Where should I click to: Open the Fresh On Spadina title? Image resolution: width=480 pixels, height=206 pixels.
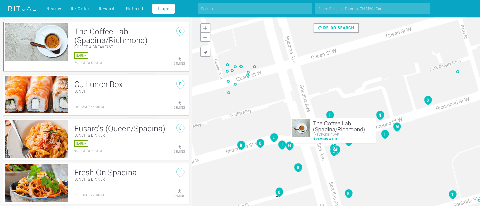[x=105, y=173]
